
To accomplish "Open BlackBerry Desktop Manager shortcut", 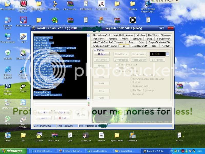I will pyautogui.click(x=8, y=89).
